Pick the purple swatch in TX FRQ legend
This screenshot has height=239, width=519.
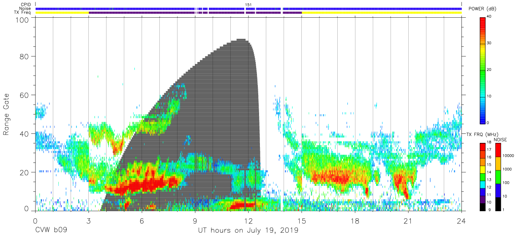click(483, 199)
